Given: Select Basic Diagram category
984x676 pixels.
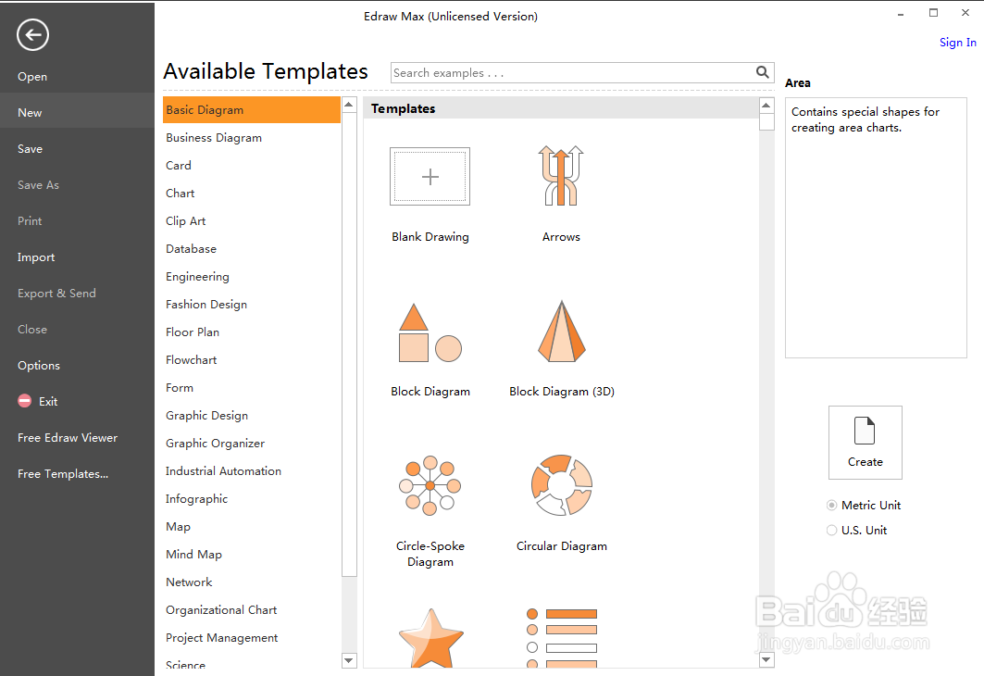Looking at the screenshot, I should [252, 110].
